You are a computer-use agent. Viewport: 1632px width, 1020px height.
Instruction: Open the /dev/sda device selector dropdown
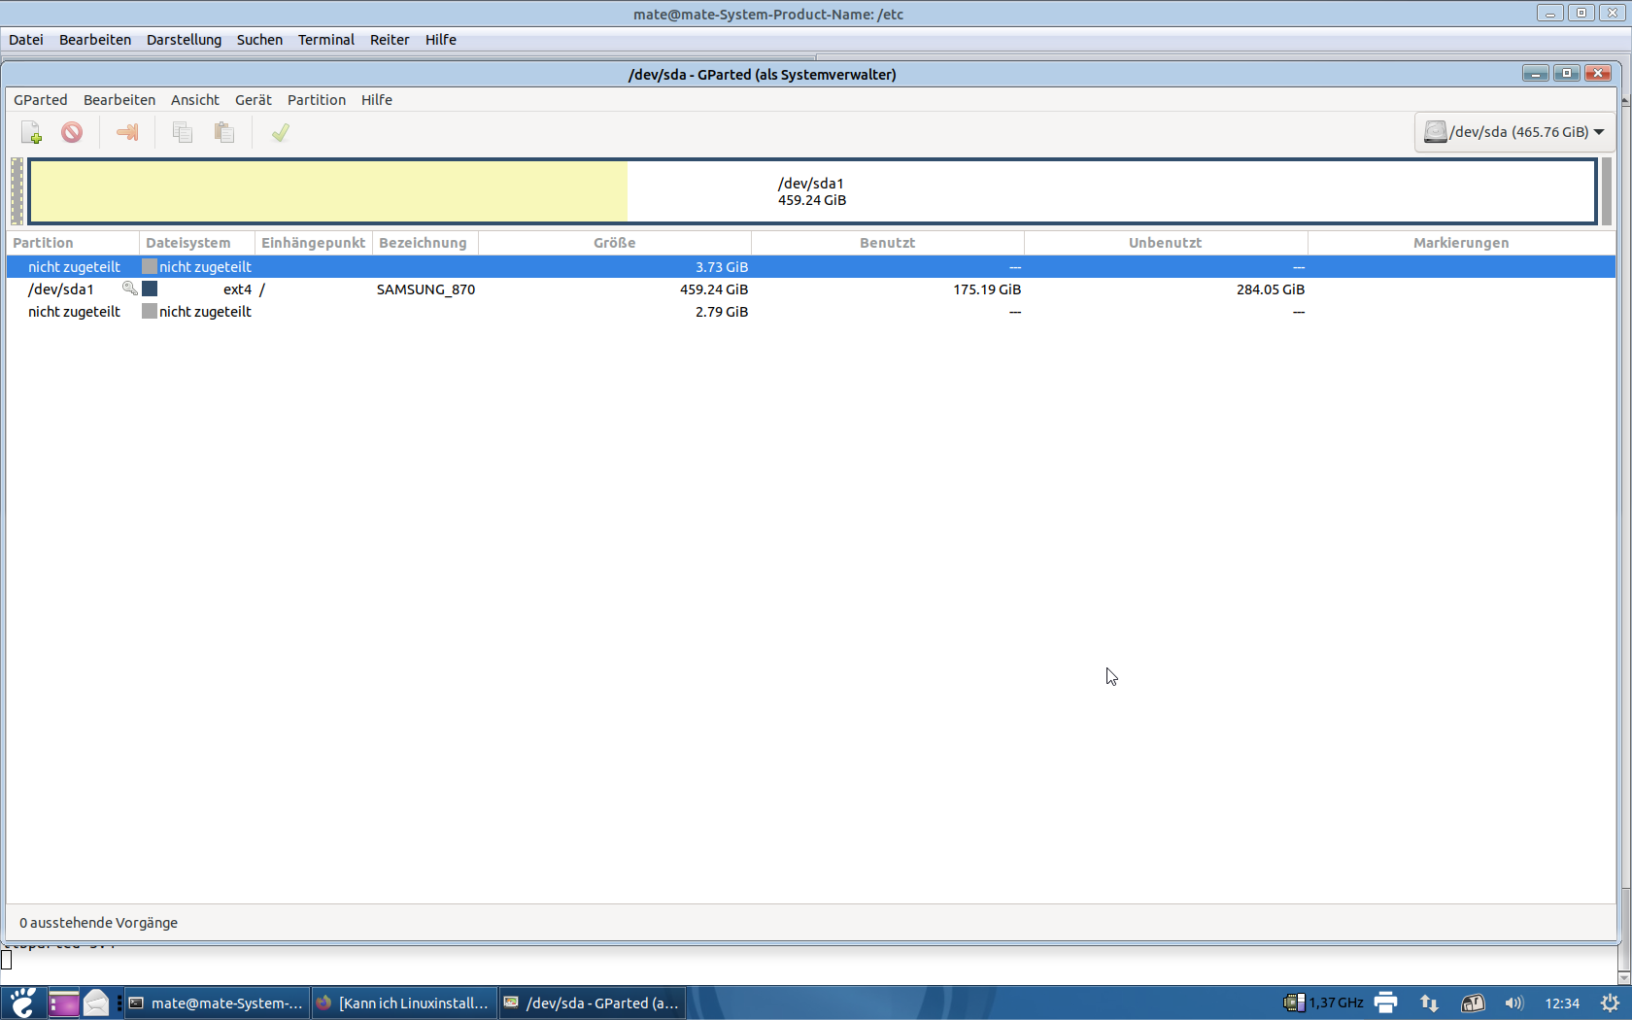pyautogui.click(x=1513, y=132)
